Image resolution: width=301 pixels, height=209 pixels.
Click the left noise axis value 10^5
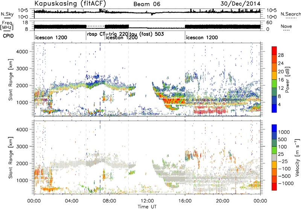click(x=23, y=11)
